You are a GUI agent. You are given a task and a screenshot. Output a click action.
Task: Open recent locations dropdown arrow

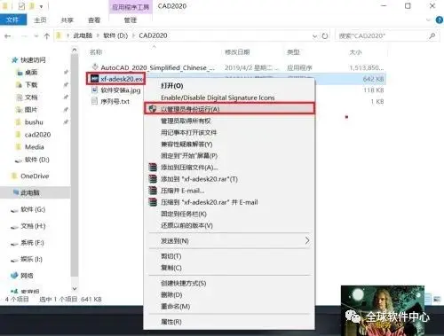pos(36,36)
